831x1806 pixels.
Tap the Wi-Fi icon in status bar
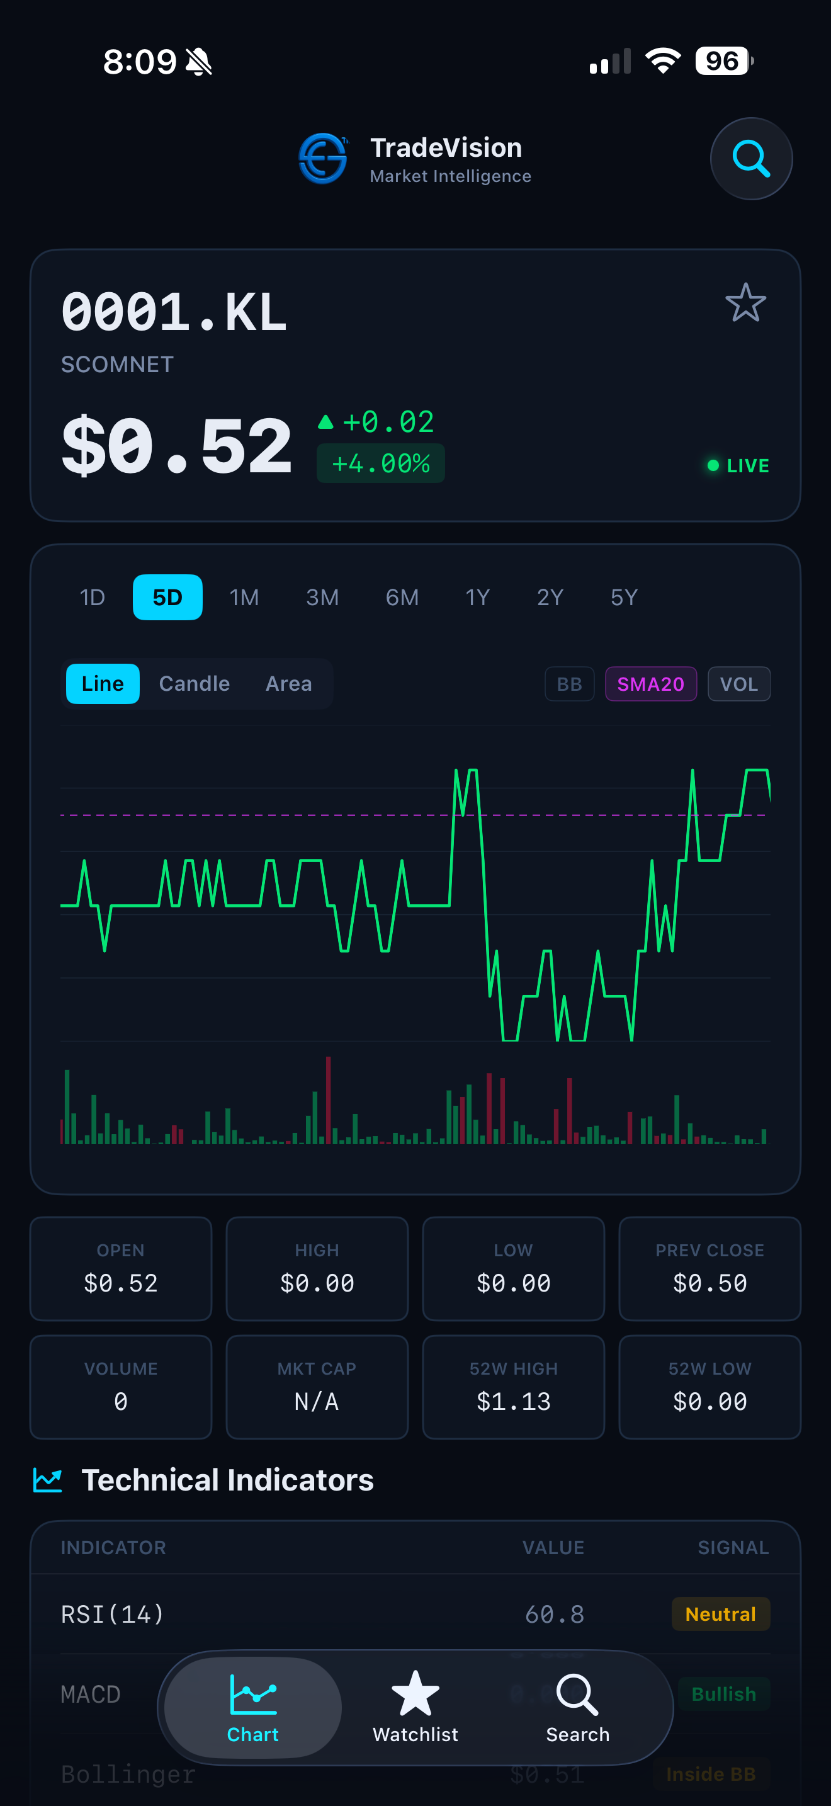pos(663,61)
